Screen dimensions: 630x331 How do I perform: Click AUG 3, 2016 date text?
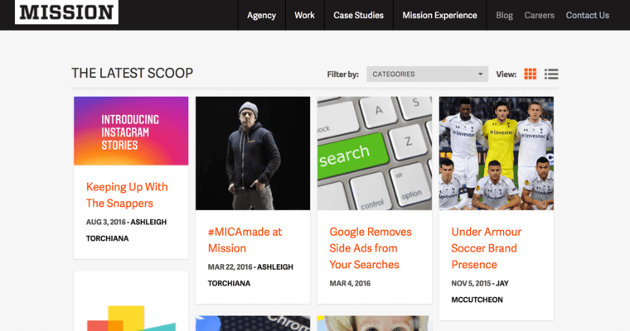(105, 222)
